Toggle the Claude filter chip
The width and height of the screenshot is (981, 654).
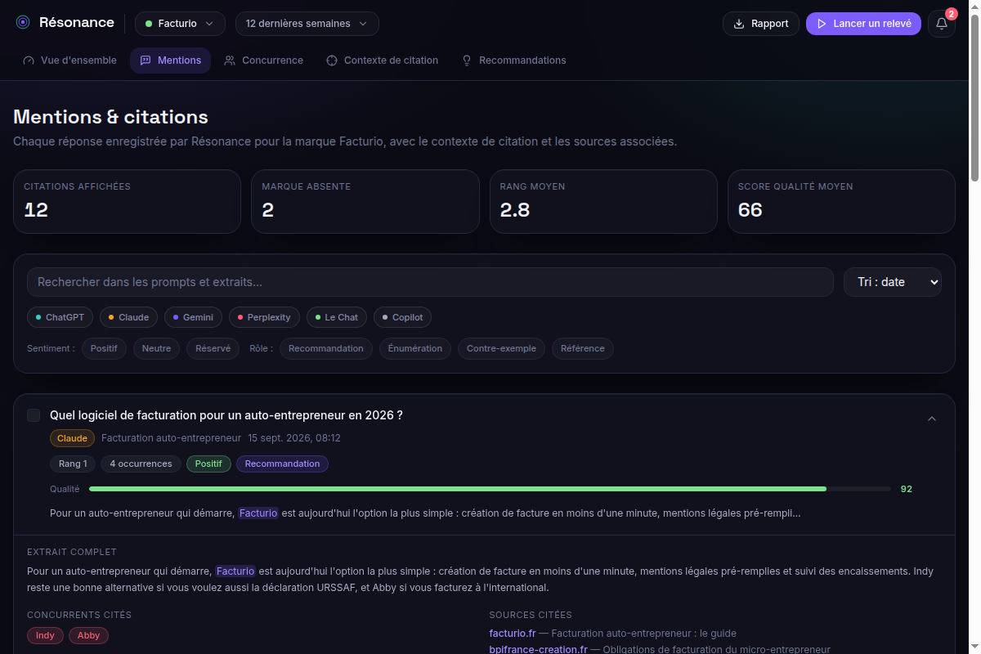[128, 317]
